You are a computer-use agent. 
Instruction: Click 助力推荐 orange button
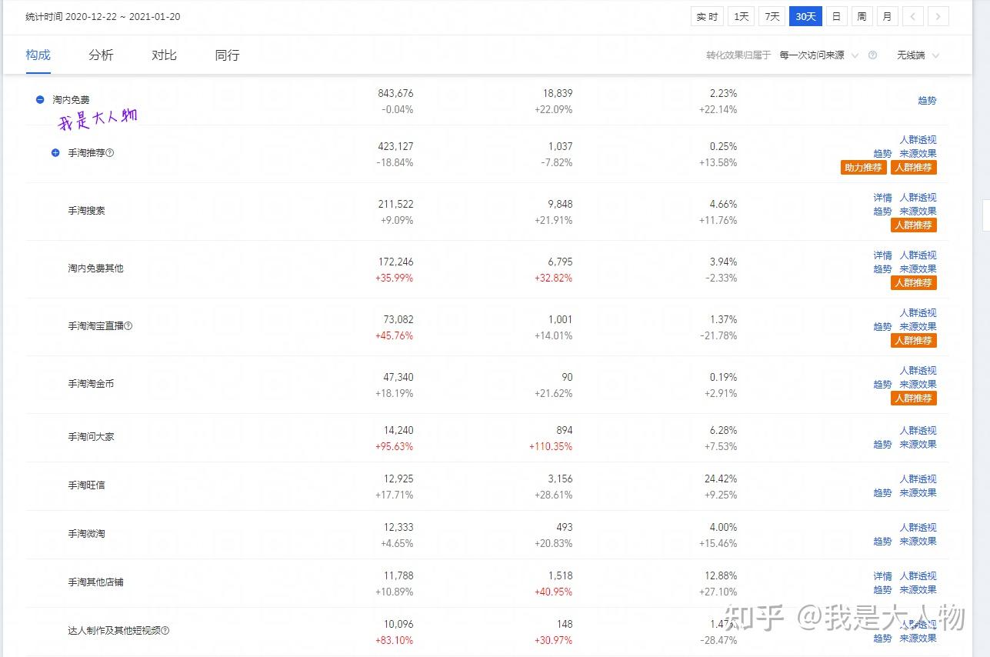(864, 167)
